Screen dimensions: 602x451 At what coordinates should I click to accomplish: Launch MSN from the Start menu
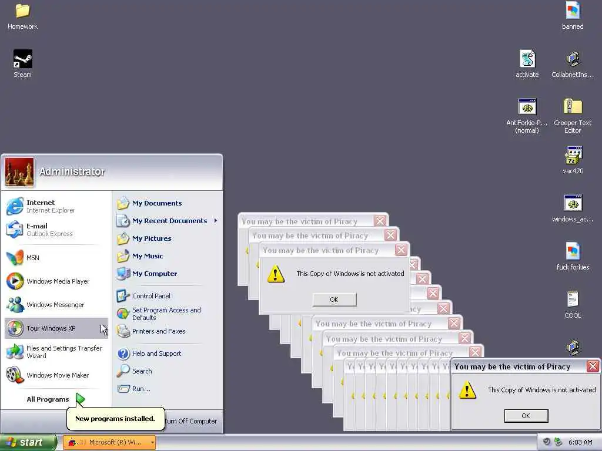pyautogui.click(x=56, y=258)
